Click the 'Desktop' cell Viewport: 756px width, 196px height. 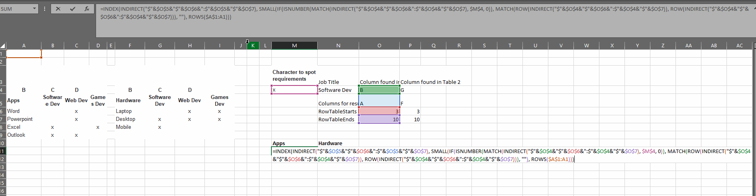pos(130,119)
